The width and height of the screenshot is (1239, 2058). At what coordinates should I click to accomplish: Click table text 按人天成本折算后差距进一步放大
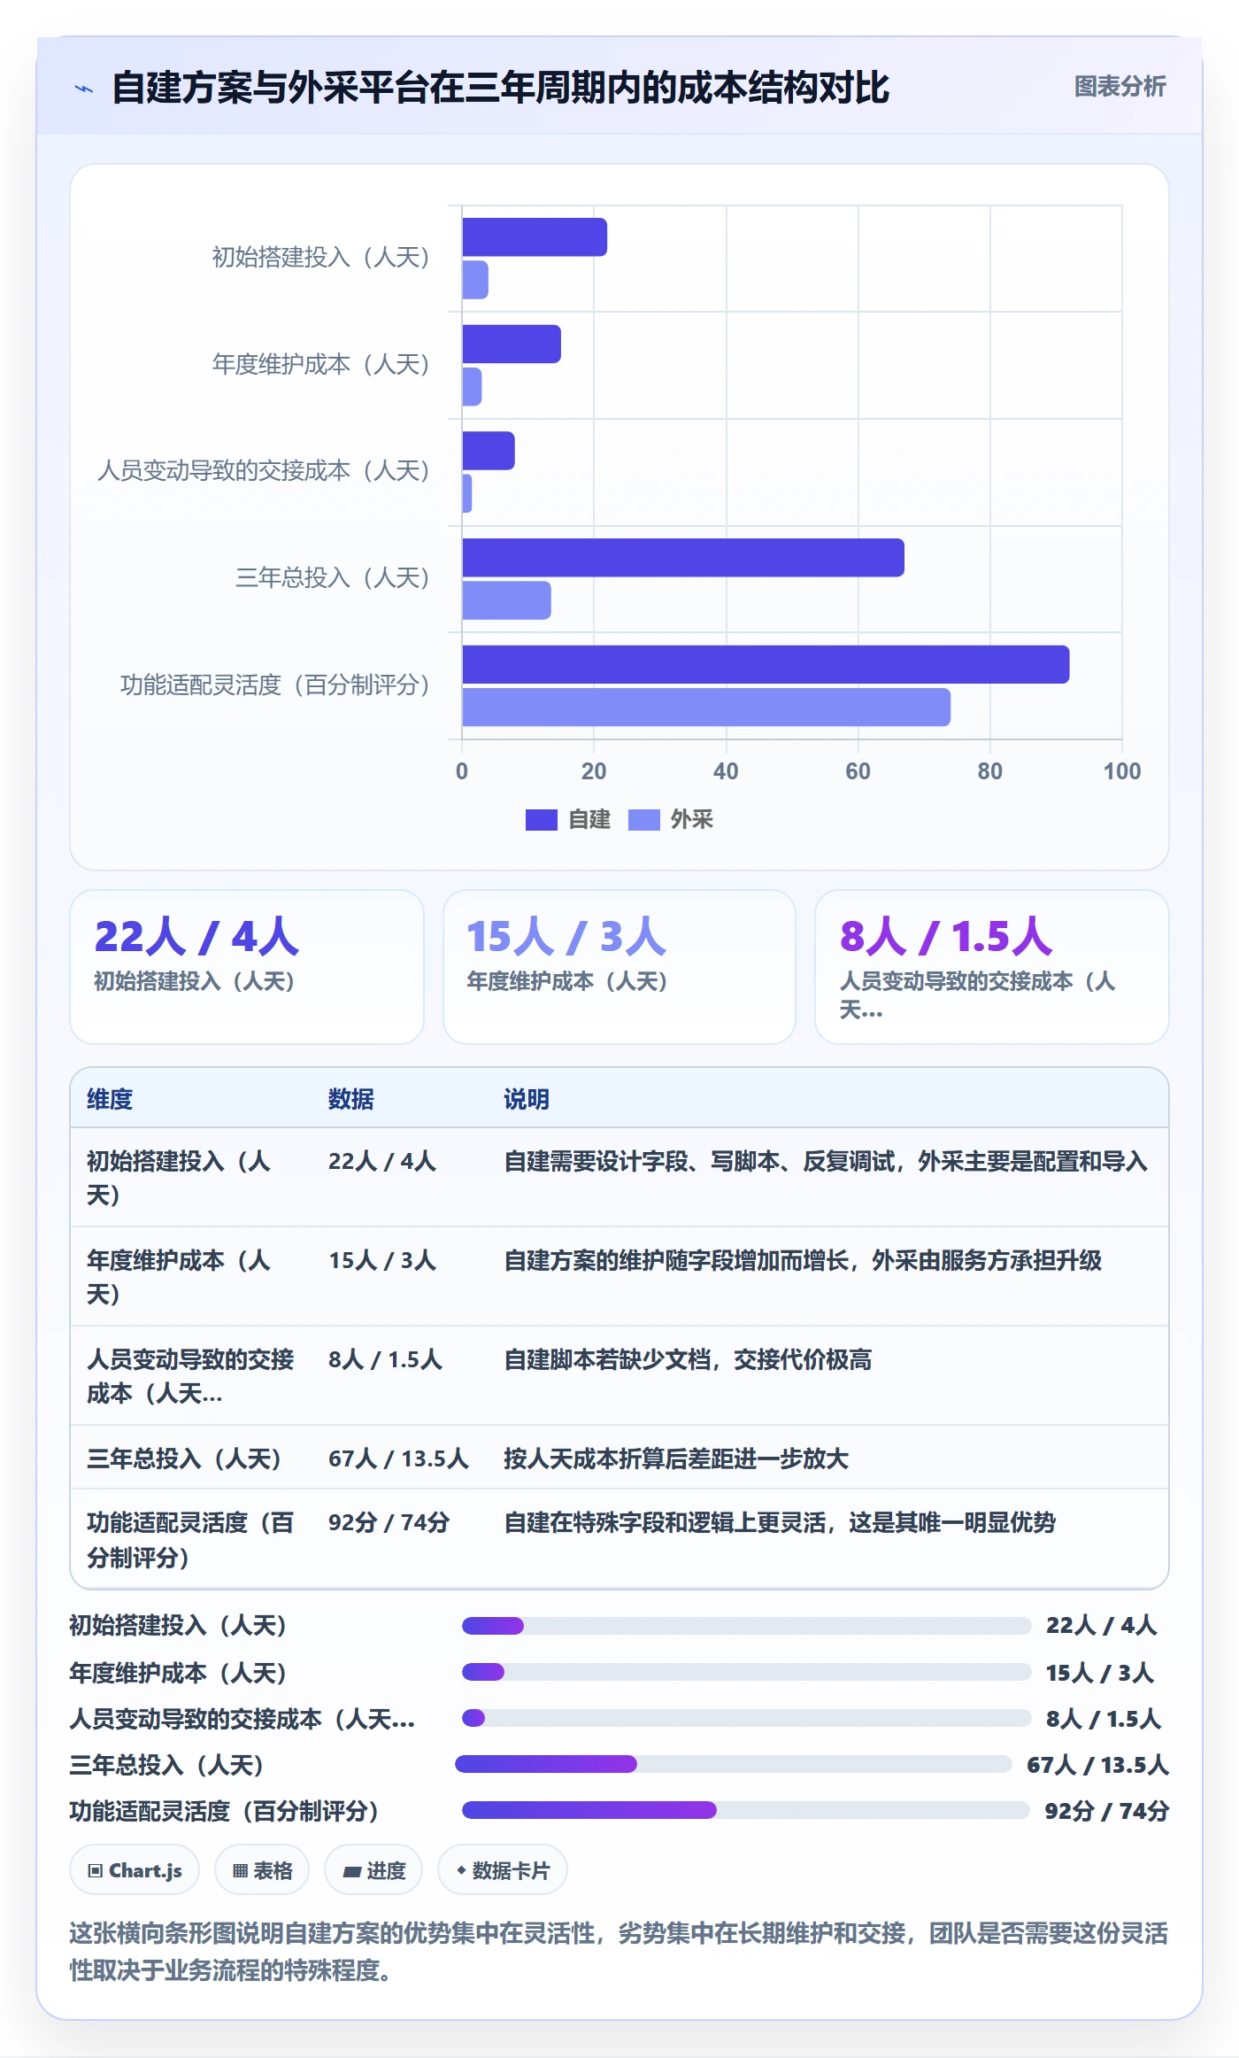[x=676, y=1458]
